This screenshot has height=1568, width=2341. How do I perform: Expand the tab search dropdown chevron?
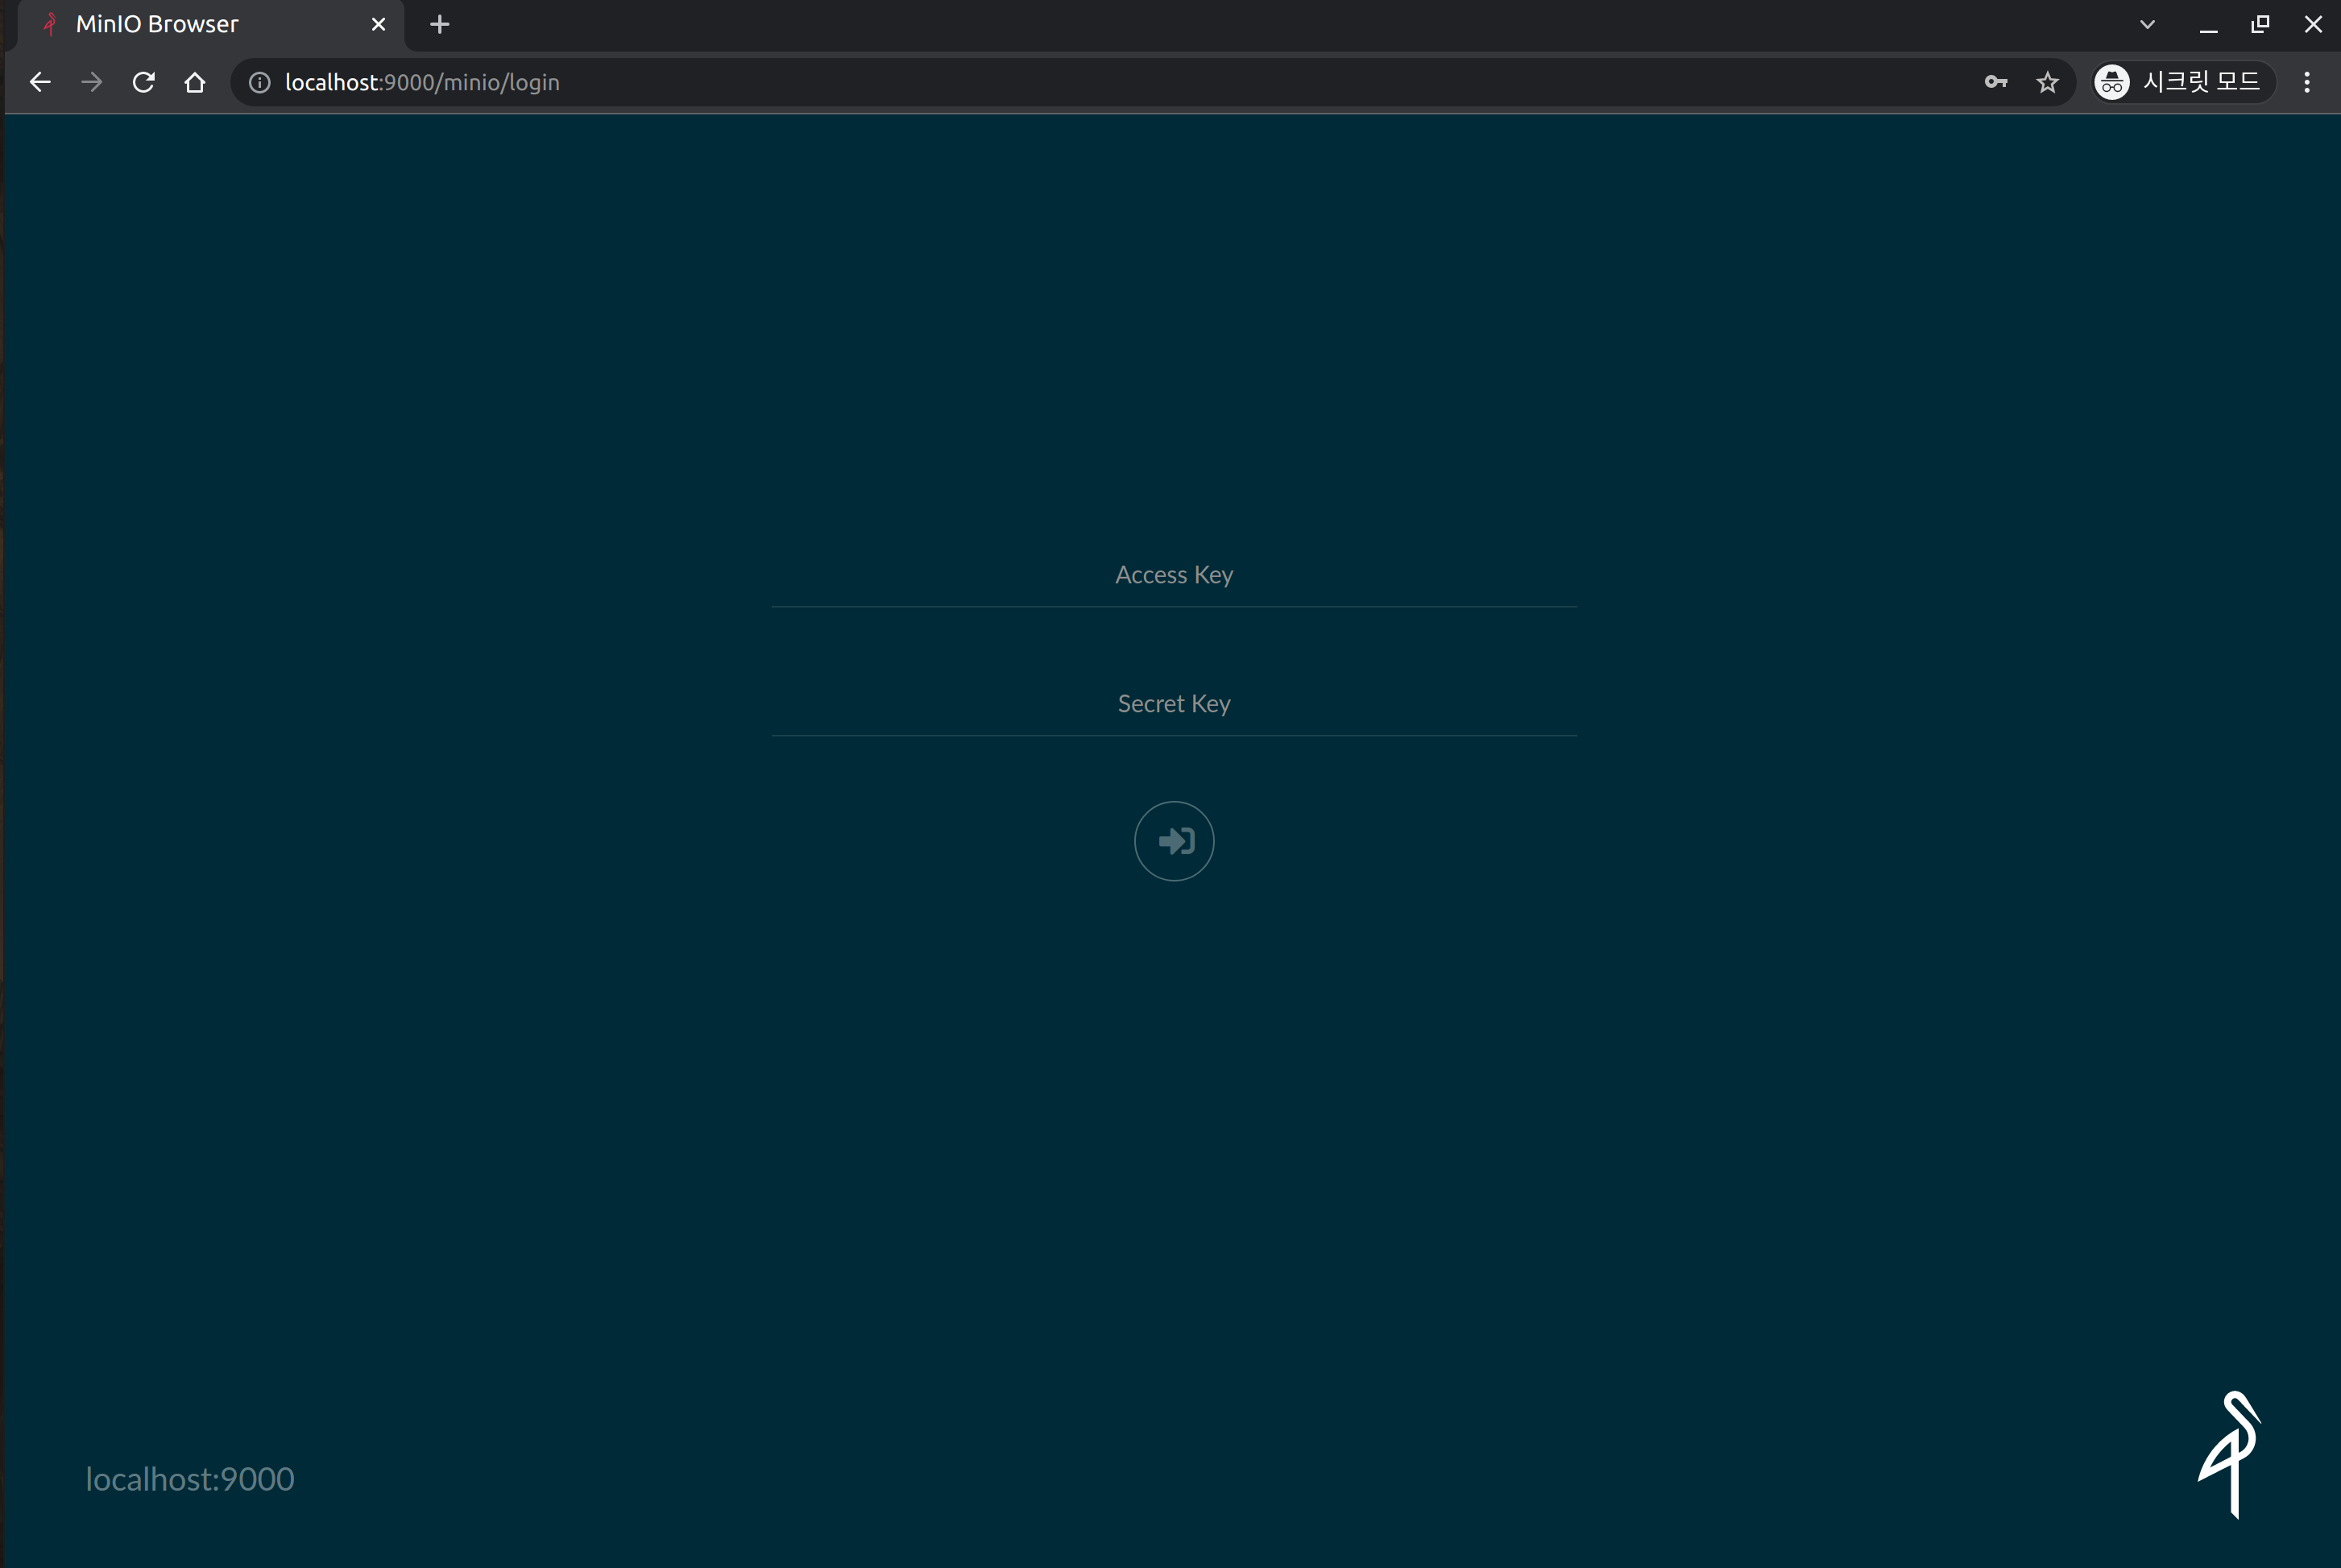2147,24
